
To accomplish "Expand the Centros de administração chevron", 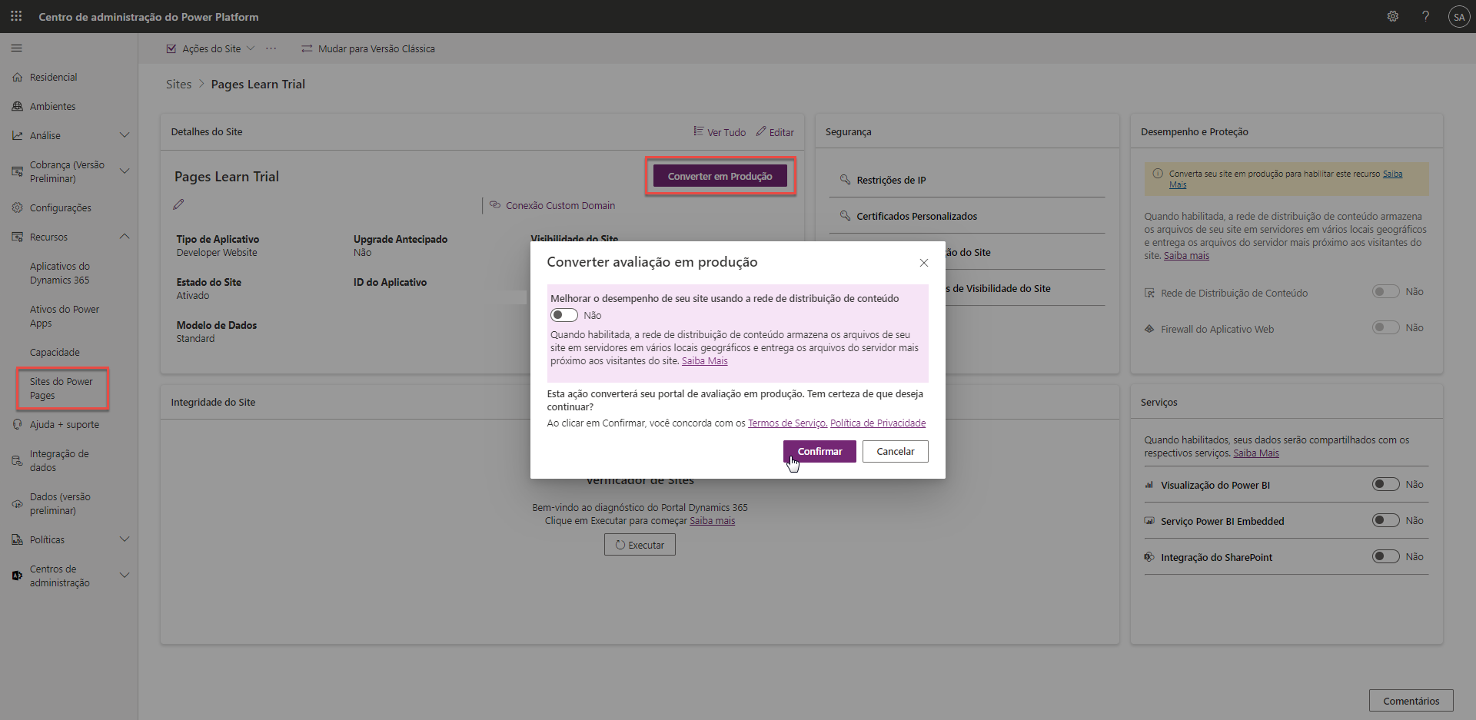I will pos(125,576).
